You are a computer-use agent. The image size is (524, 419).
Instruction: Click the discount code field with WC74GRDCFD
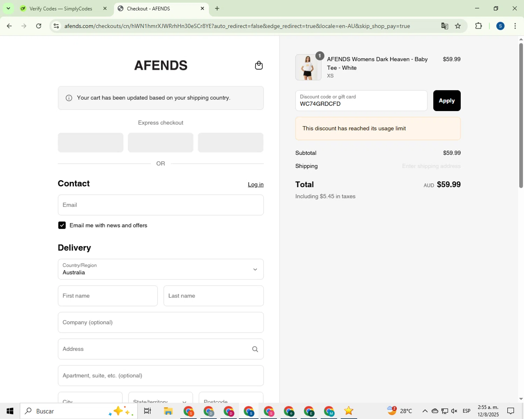click(361, 101)
